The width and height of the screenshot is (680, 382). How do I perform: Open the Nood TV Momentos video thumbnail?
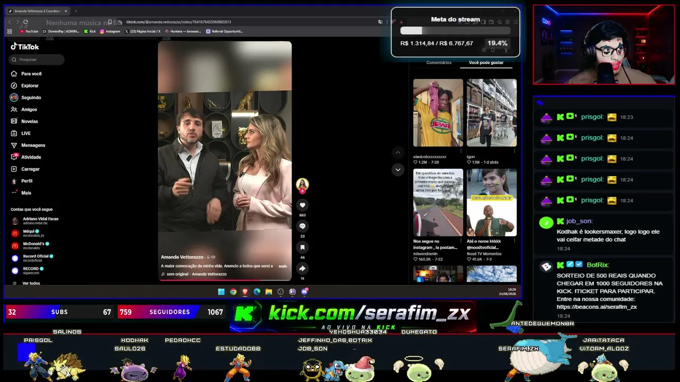[491, 203]
